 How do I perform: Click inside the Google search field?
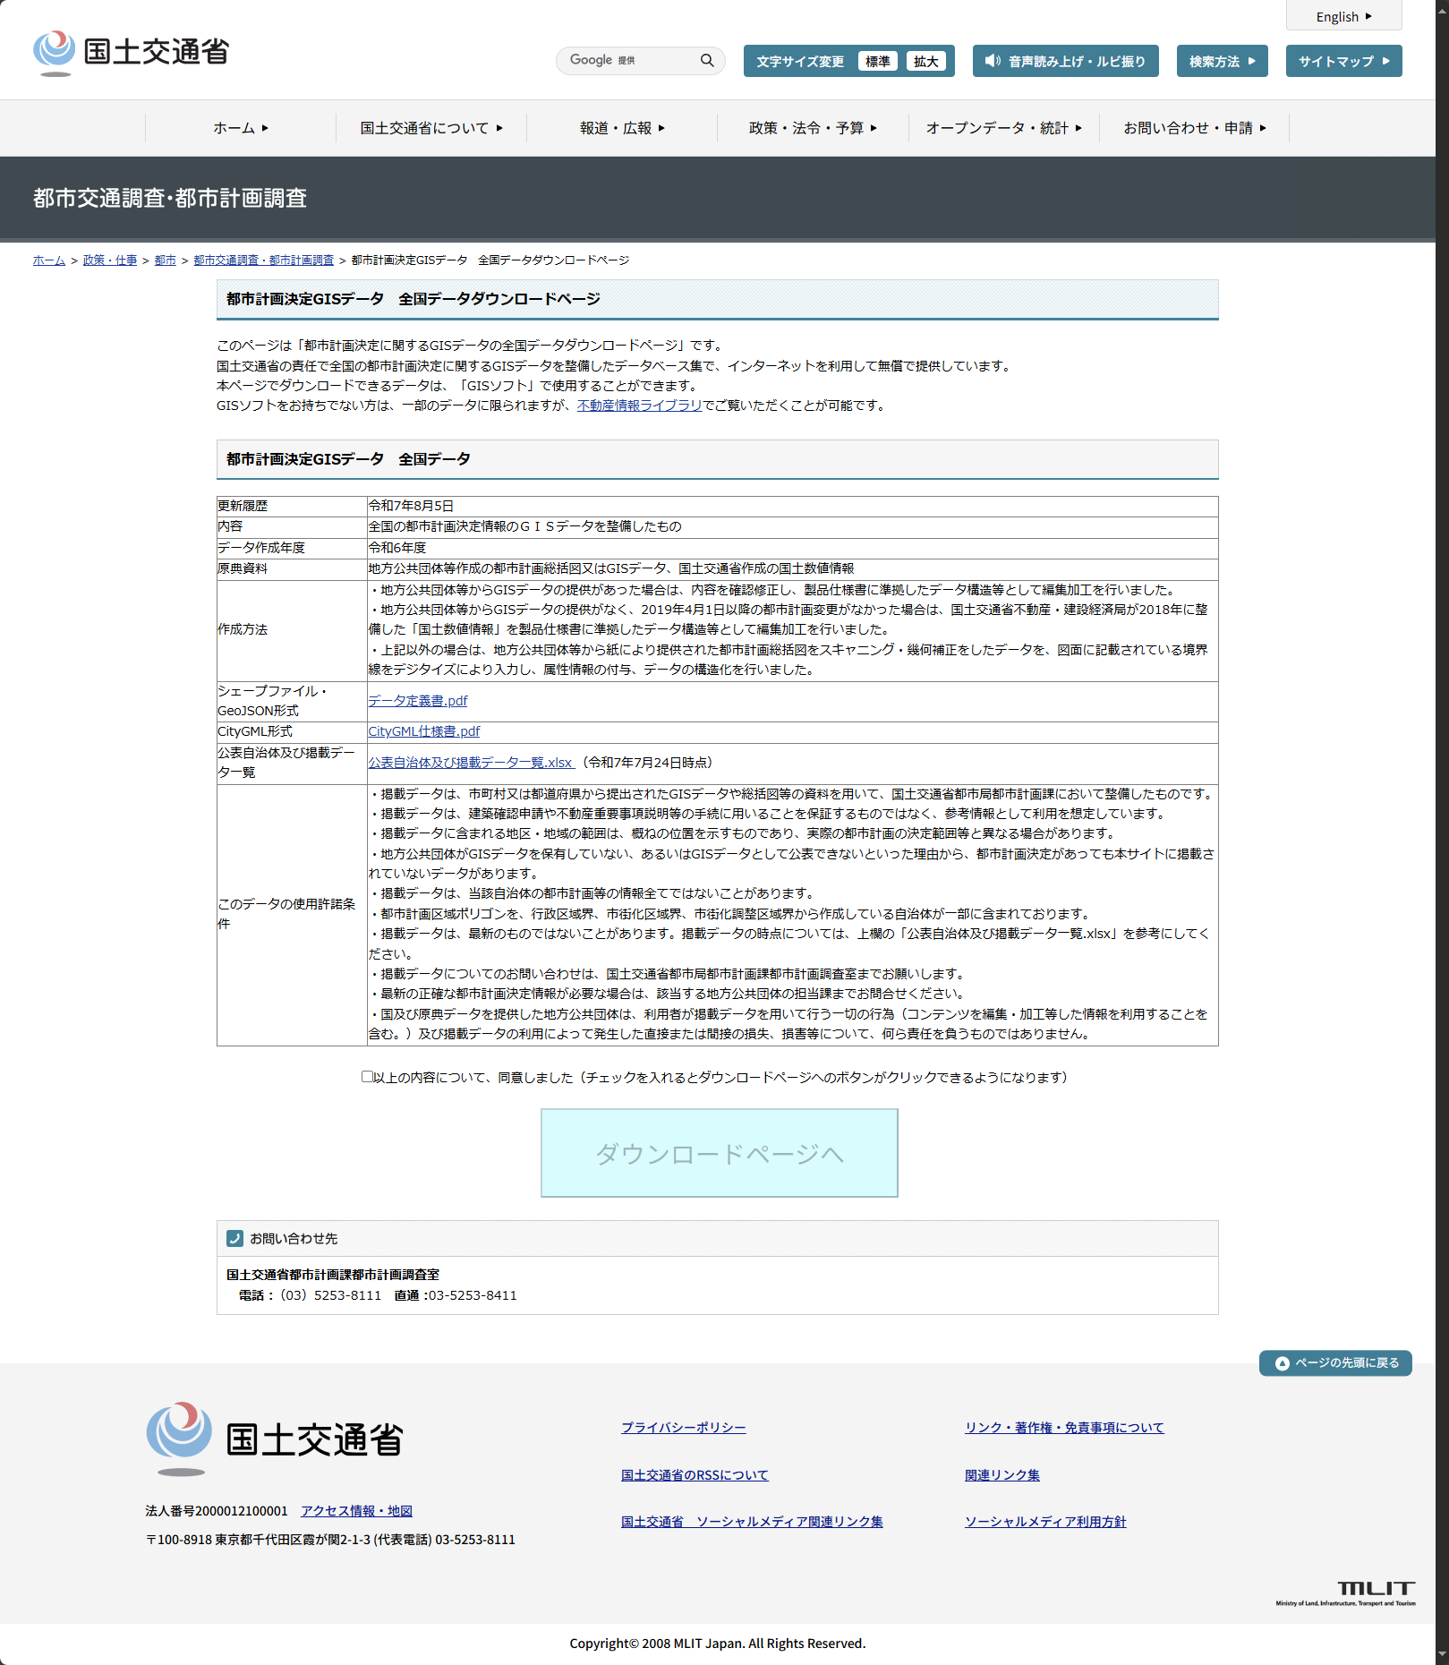(631, 61)
